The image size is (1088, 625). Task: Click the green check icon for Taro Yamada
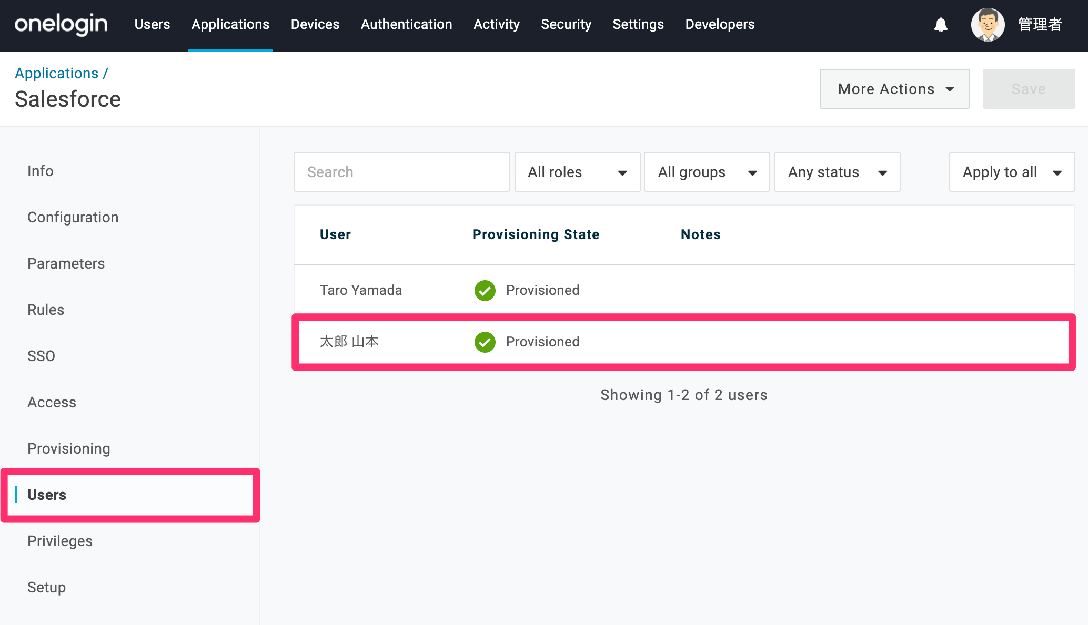point(485,290)
